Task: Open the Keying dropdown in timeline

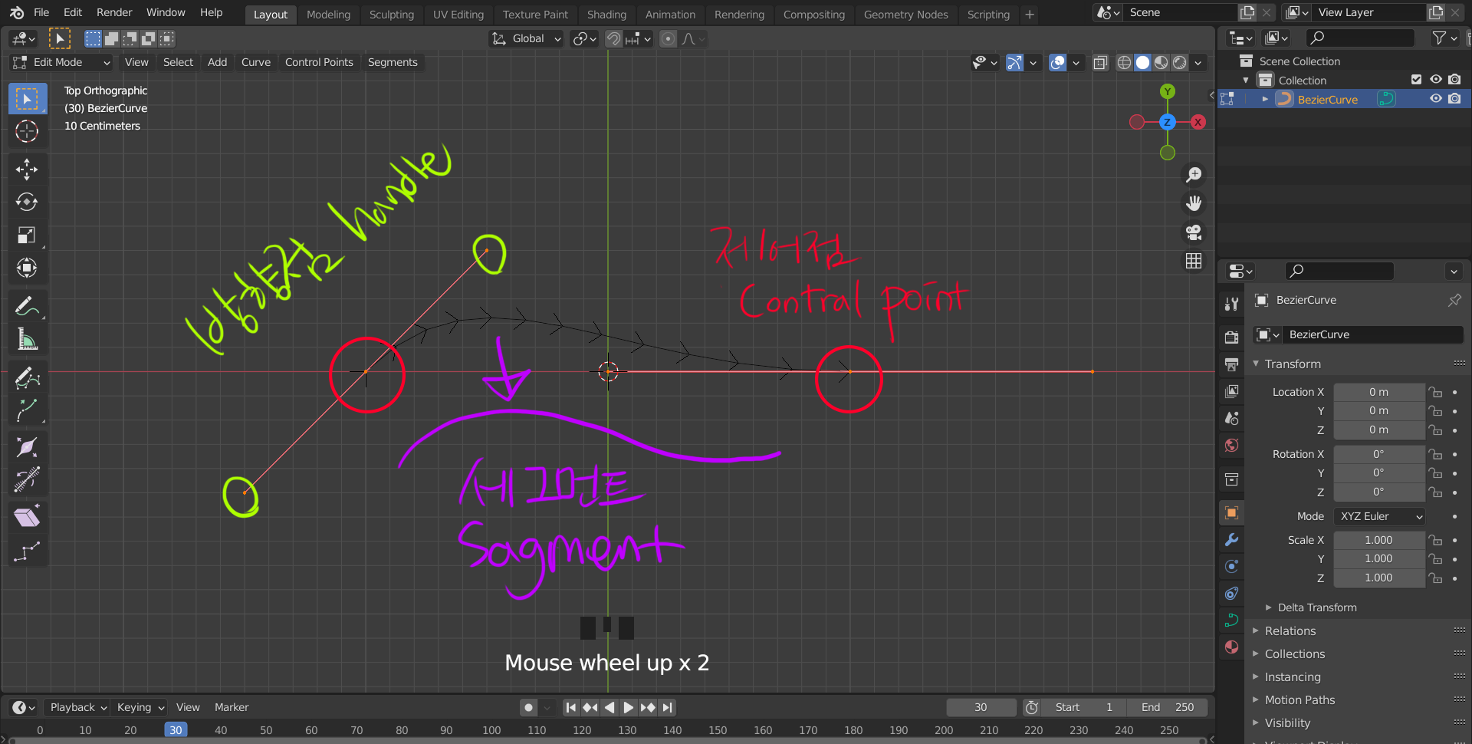Action: pos(140,707)
